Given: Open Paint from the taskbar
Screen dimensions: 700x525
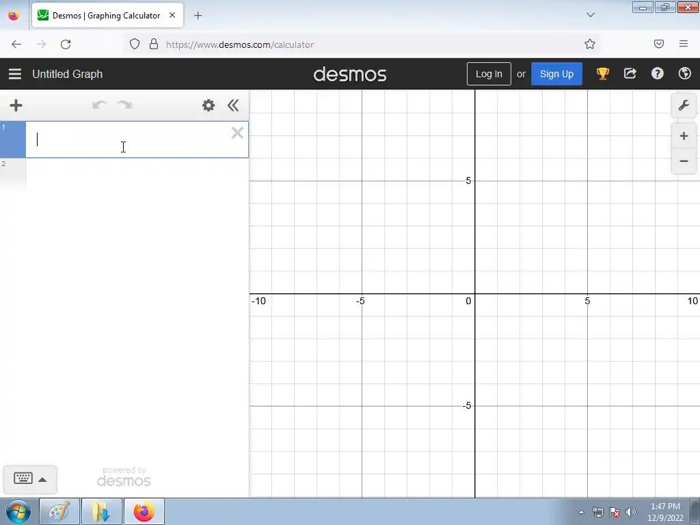Looking at the screenshot, I should 59,511.
